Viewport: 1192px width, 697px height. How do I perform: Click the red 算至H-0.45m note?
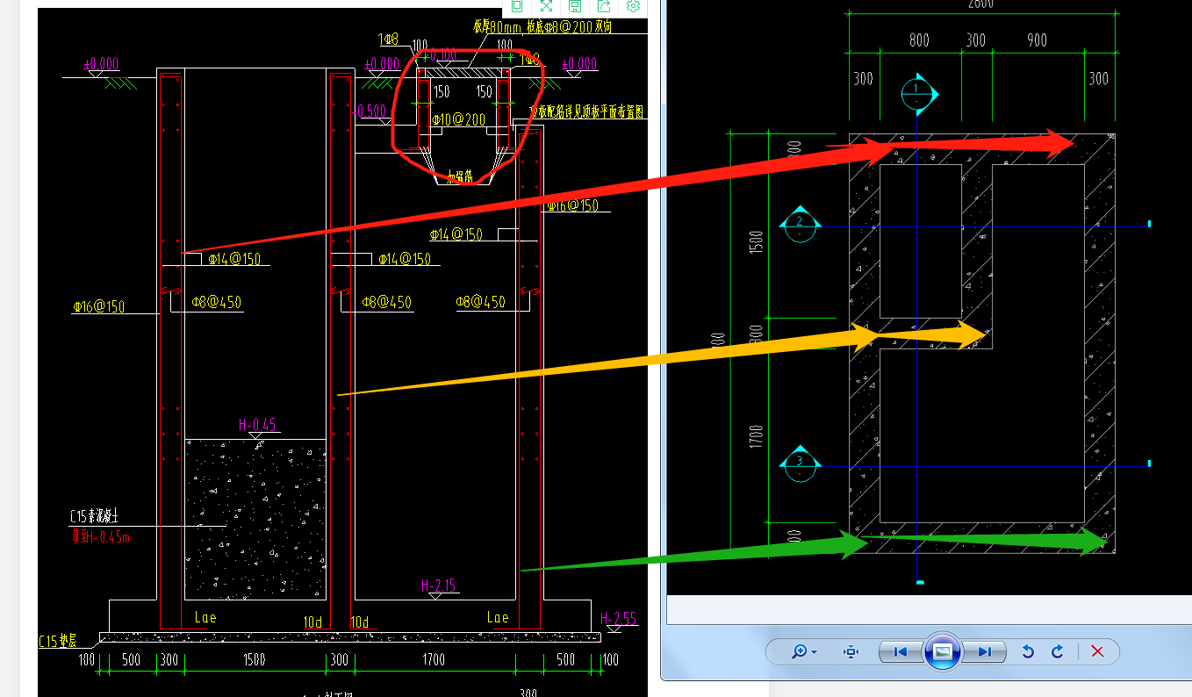pos(100,536)
